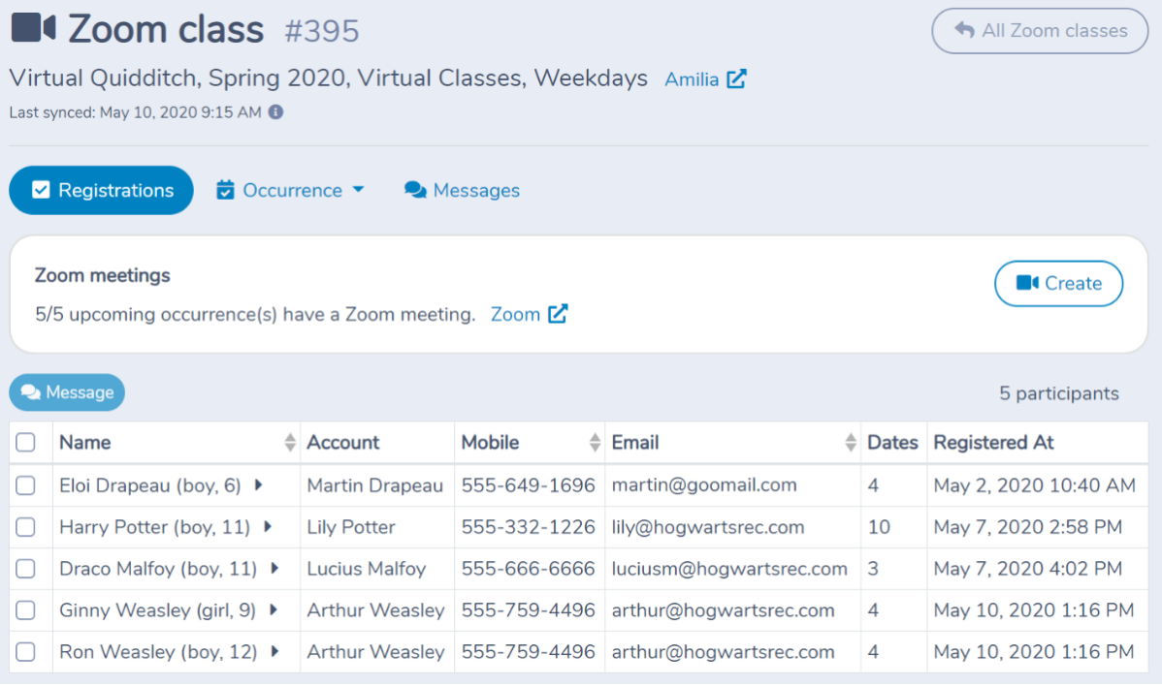Click the Dates column header
This screenshot has height=686, width=1162.
[893, 443]
